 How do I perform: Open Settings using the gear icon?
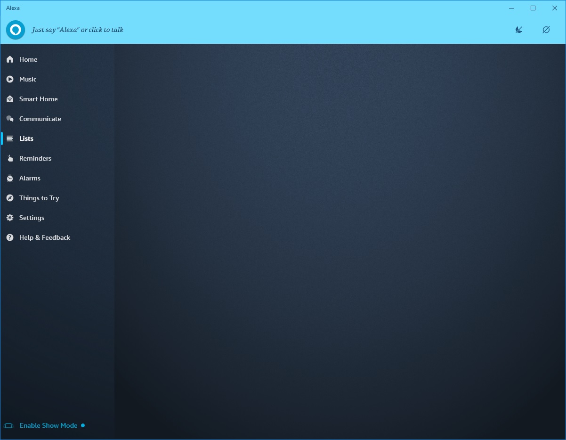click(x=10, y=218)
